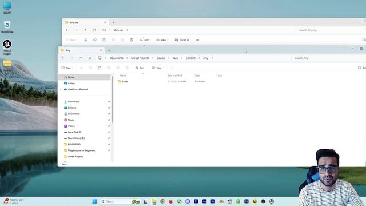This screenshot has width=366, height=206.
Task: Navigate to Content in the breadcrumb
Action: pos(190,58)
